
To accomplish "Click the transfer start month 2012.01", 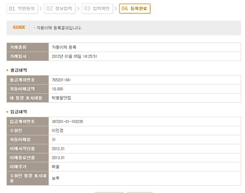I will [58, 148].
